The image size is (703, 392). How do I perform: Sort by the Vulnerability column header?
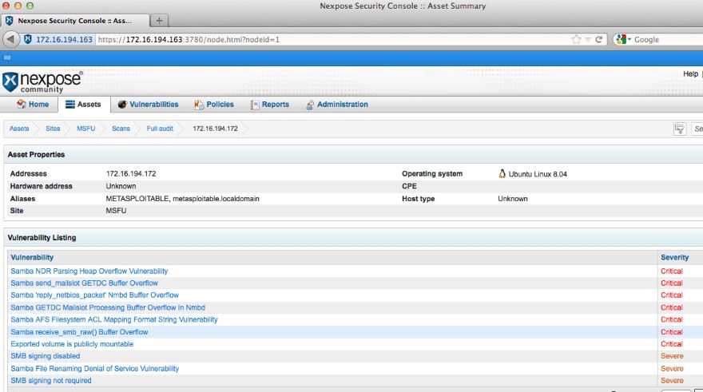click(32, 258)
